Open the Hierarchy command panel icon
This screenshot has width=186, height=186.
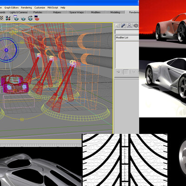(x=129, y=26)
